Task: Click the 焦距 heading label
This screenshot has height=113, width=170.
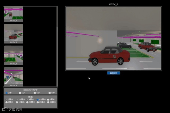Action: (x=30, y=97)
